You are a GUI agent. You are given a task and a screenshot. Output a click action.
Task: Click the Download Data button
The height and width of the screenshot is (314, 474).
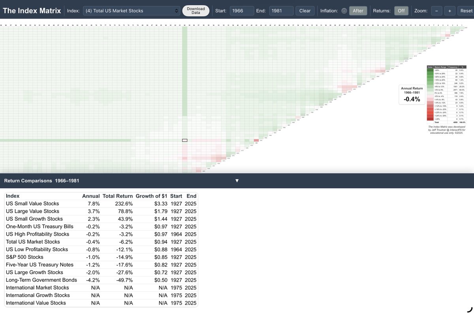point(196,11)
